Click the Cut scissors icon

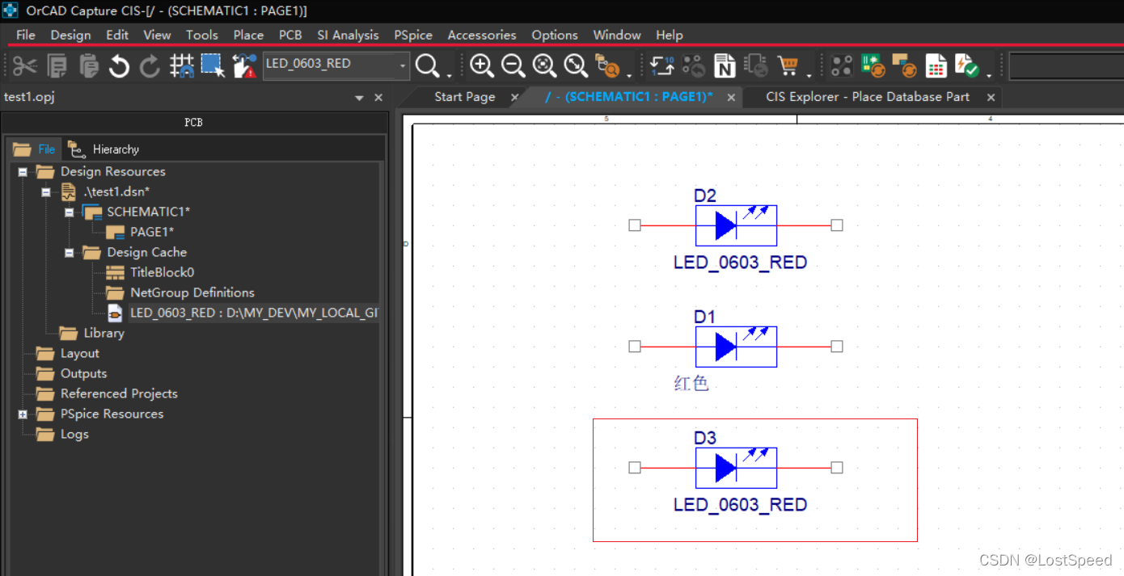tap(25, 65)
